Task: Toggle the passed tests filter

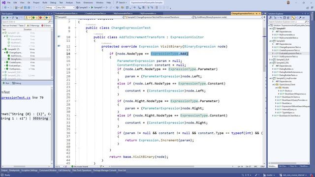Action: tap(35, 18)
